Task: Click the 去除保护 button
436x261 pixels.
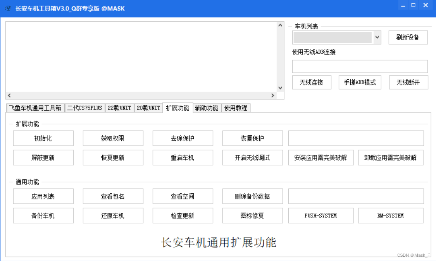Action: (183, 138)
